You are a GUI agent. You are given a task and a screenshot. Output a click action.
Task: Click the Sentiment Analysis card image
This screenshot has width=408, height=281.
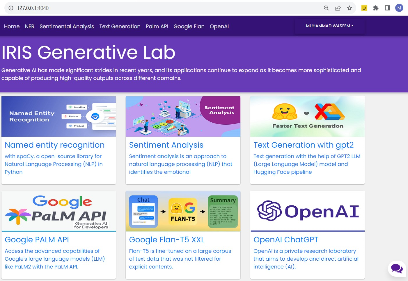coord(183,116)
